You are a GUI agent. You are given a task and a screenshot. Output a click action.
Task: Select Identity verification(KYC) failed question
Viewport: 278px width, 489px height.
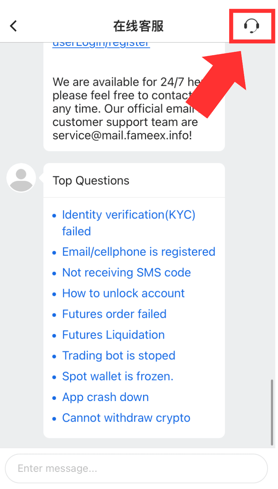(129, 223)
